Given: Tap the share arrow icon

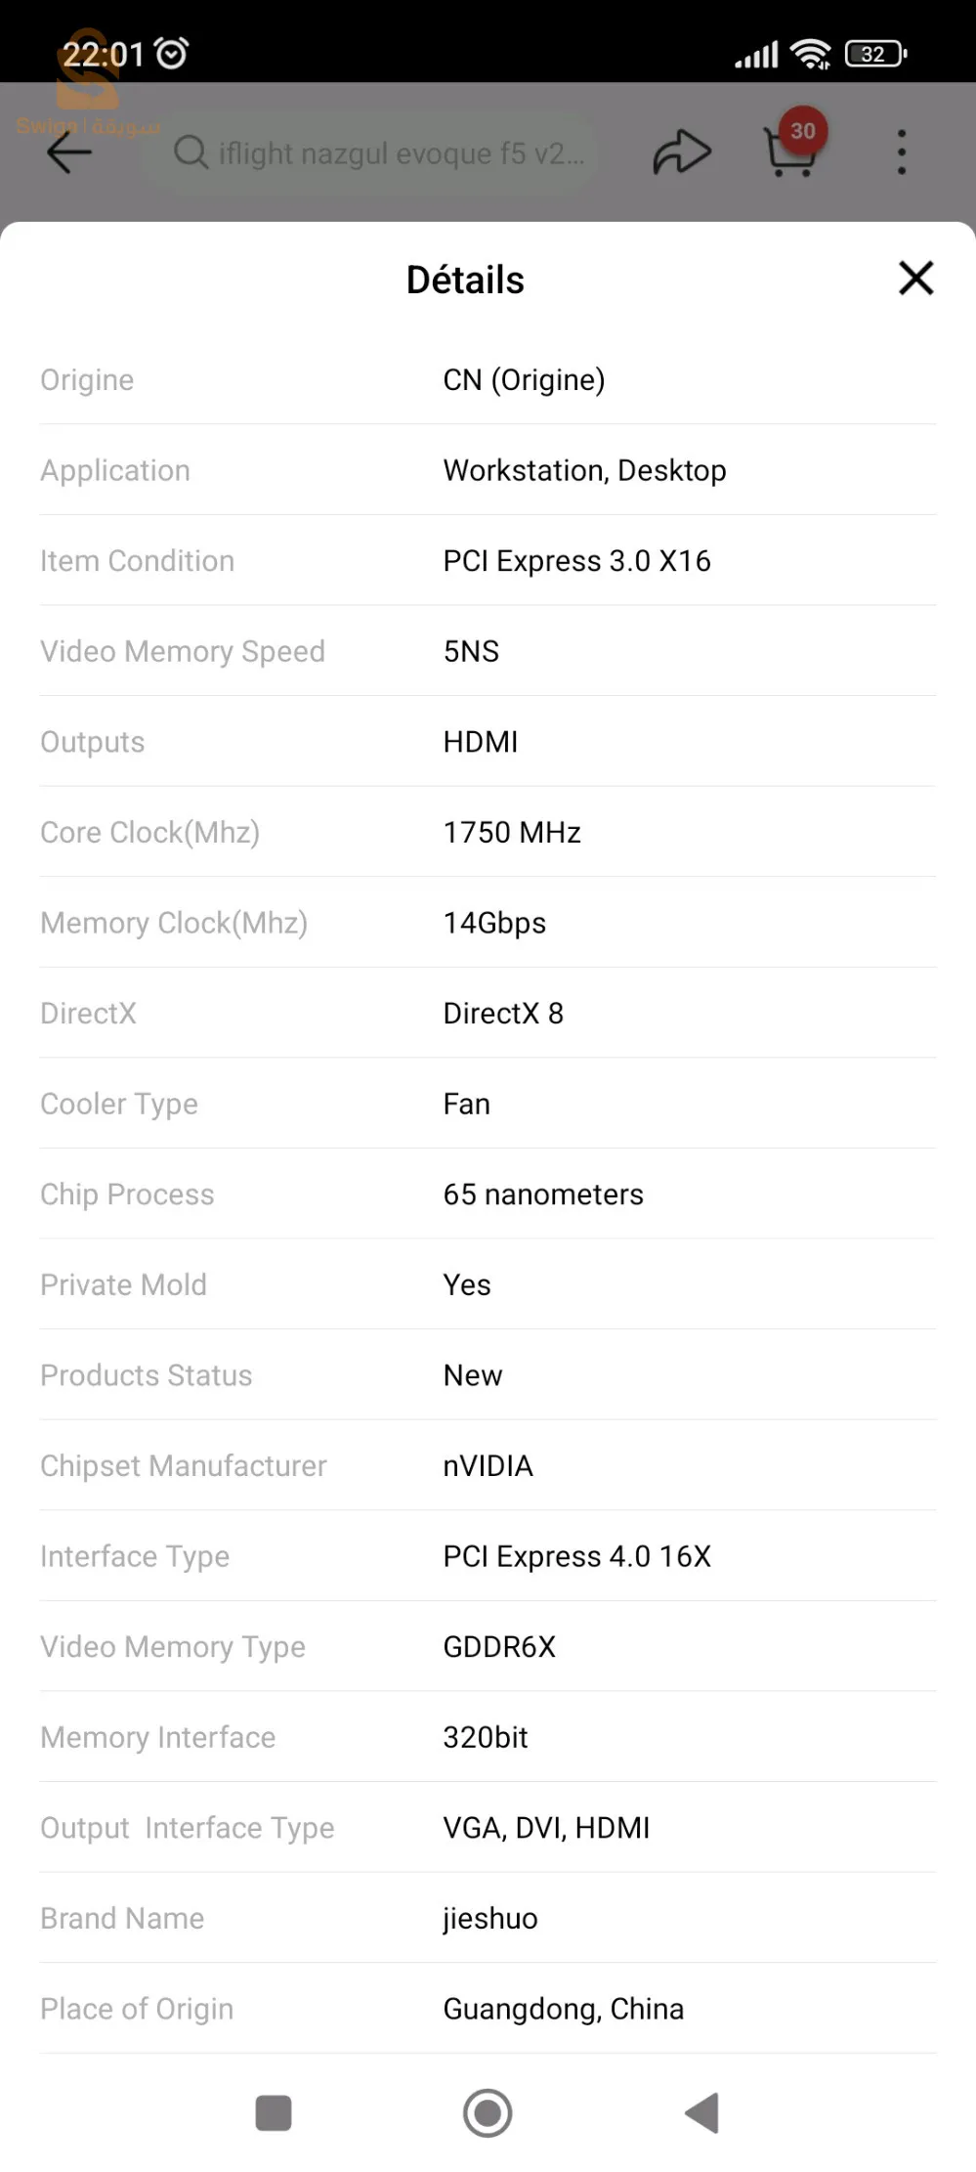Looking at the screenshot, I should click(x=681, y=152).
